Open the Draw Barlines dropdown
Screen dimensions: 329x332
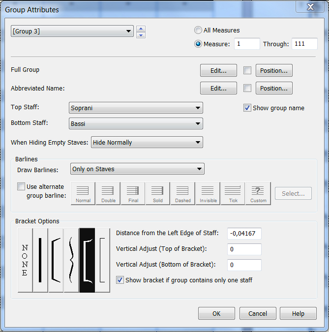[x=137, y=169]
